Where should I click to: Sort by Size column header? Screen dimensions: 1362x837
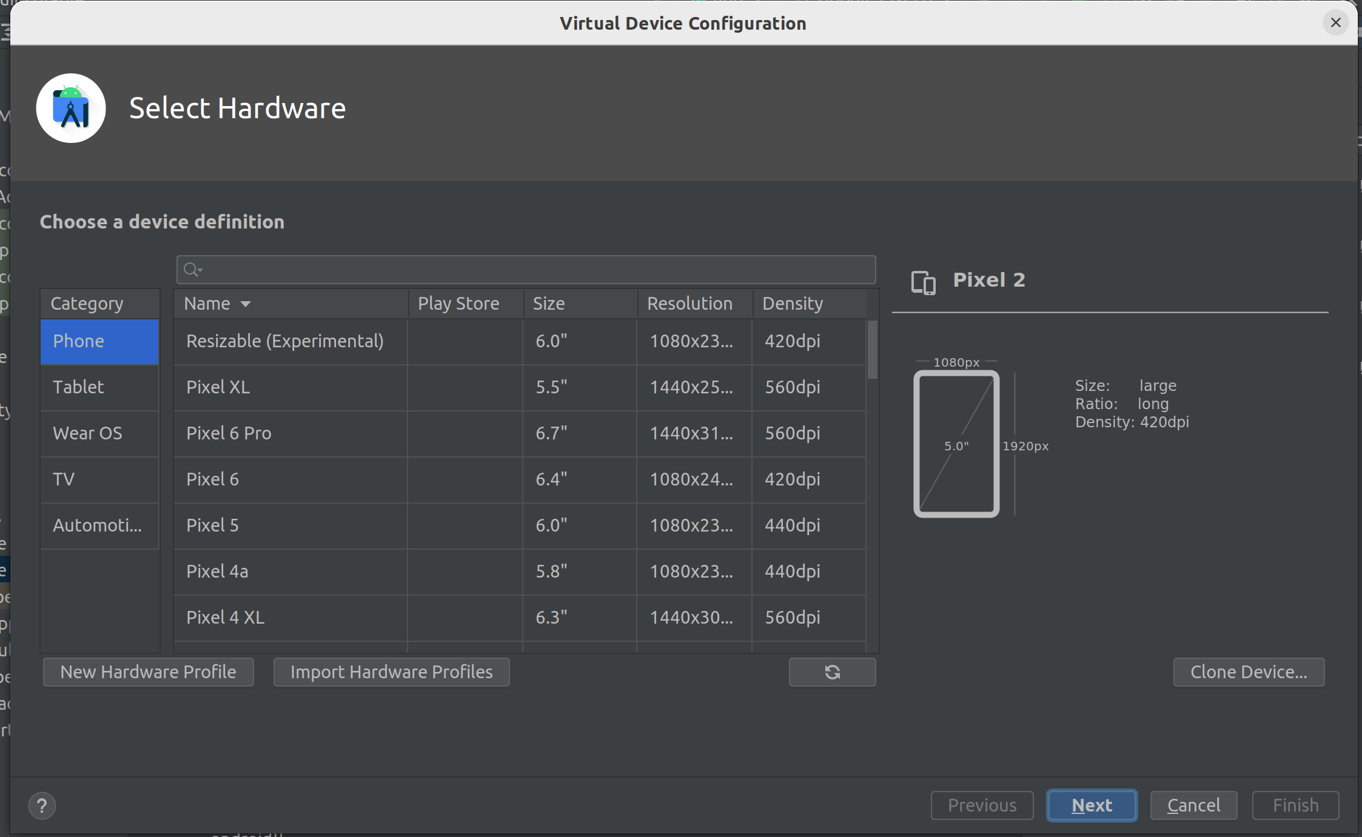580,304
